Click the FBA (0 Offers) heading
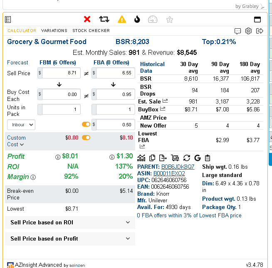272x268 pixels. (x=111, y=63)
